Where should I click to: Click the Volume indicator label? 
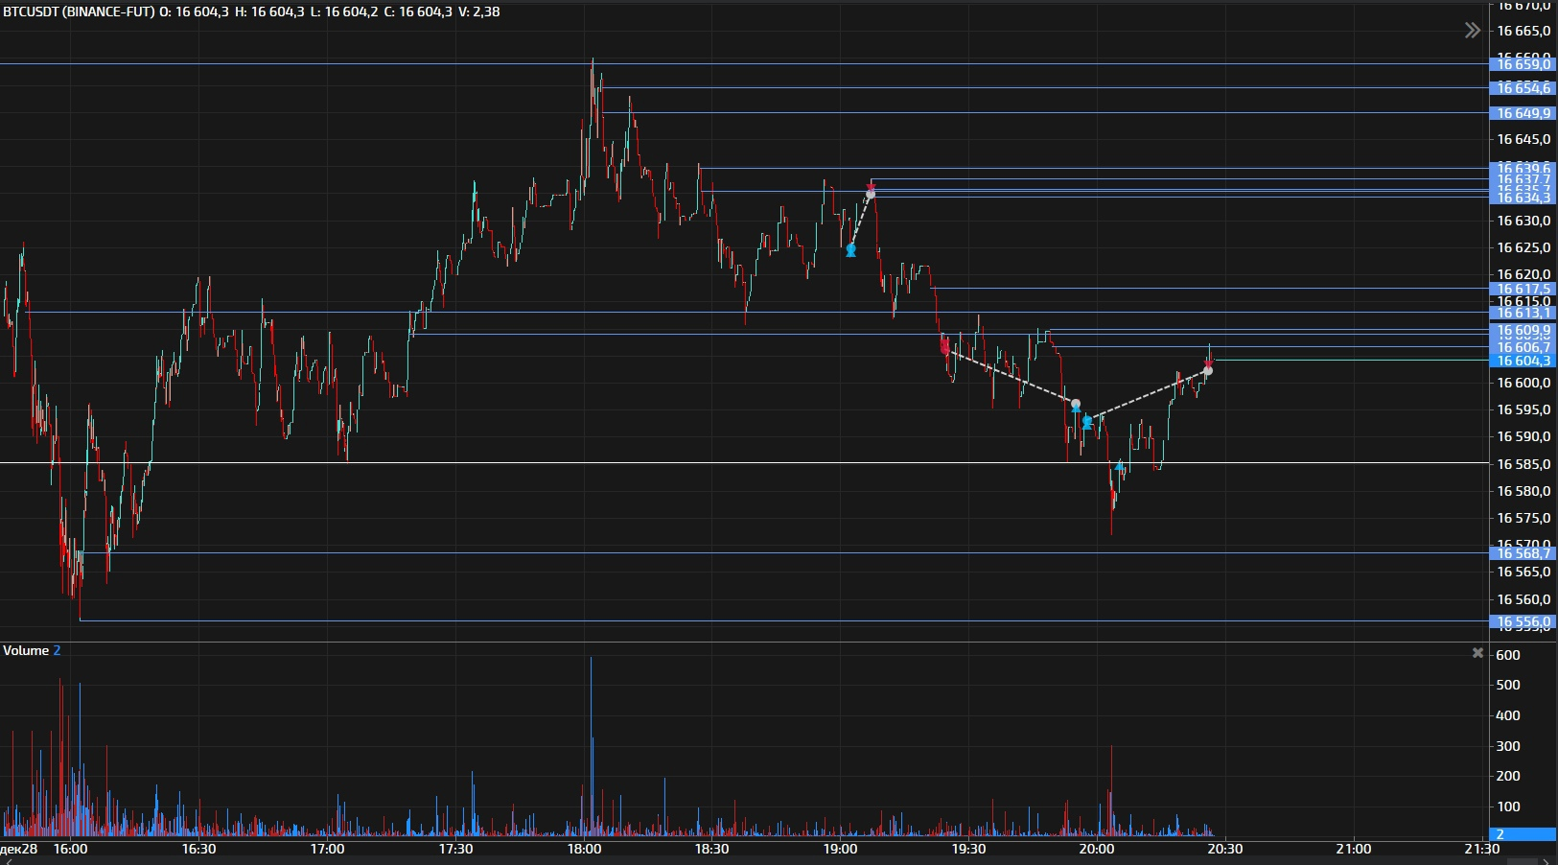[26, 650]
